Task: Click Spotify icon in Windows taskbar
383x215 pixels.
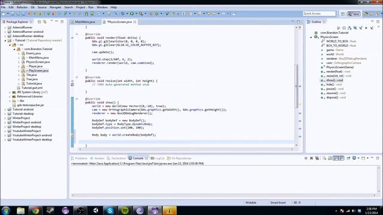Action: [125, 210]
